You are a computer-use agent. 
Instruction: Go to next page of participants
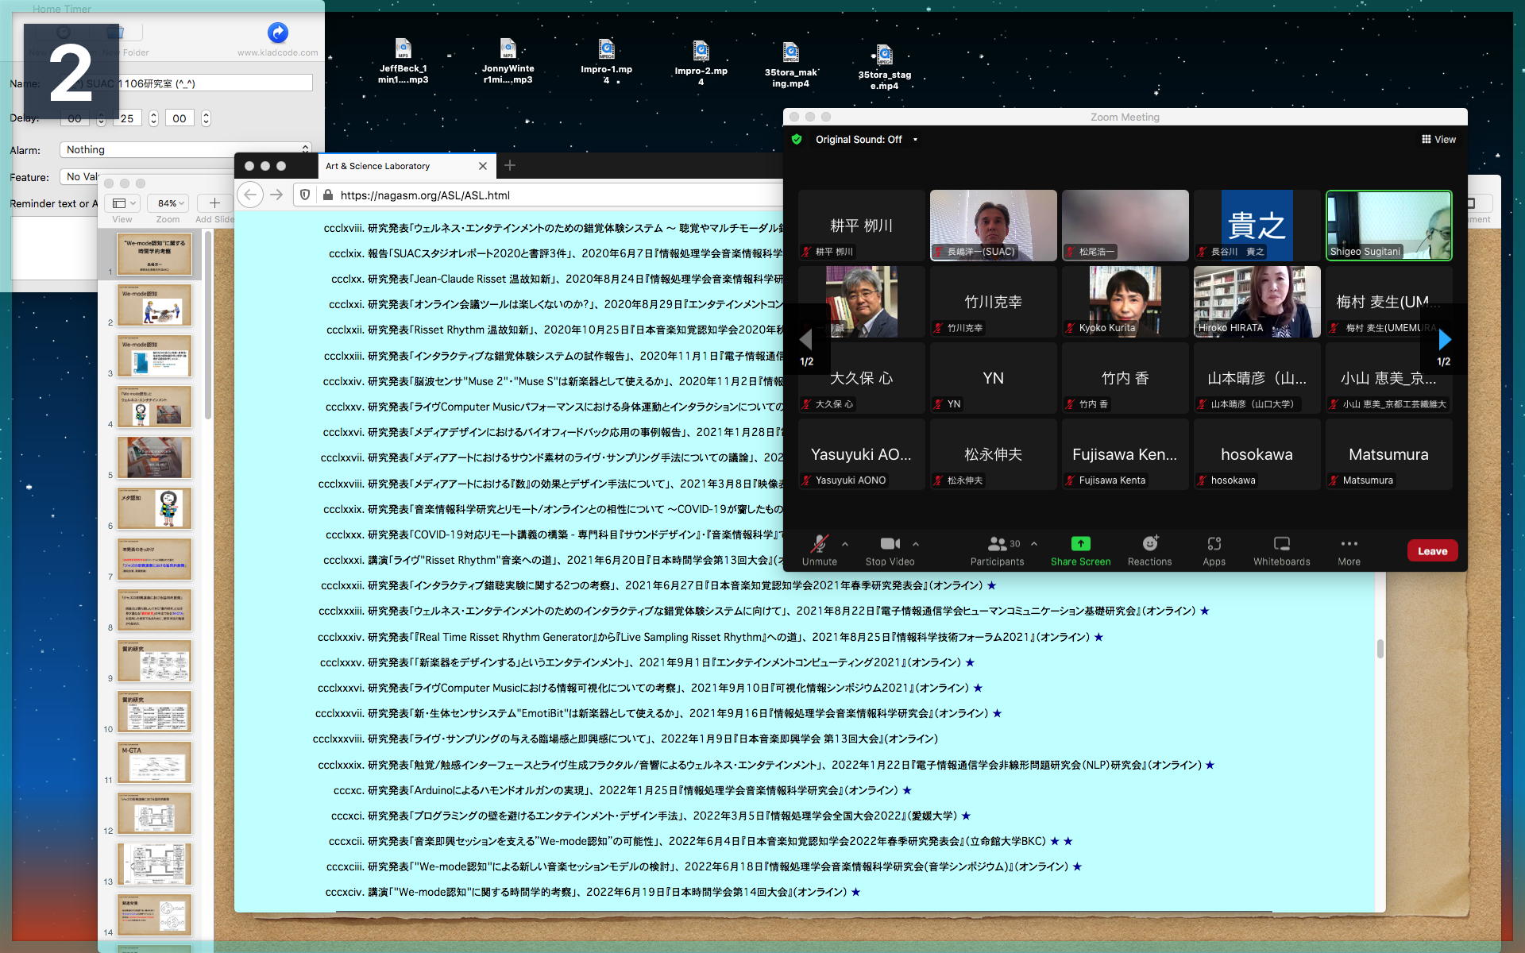coord(1444,340)
